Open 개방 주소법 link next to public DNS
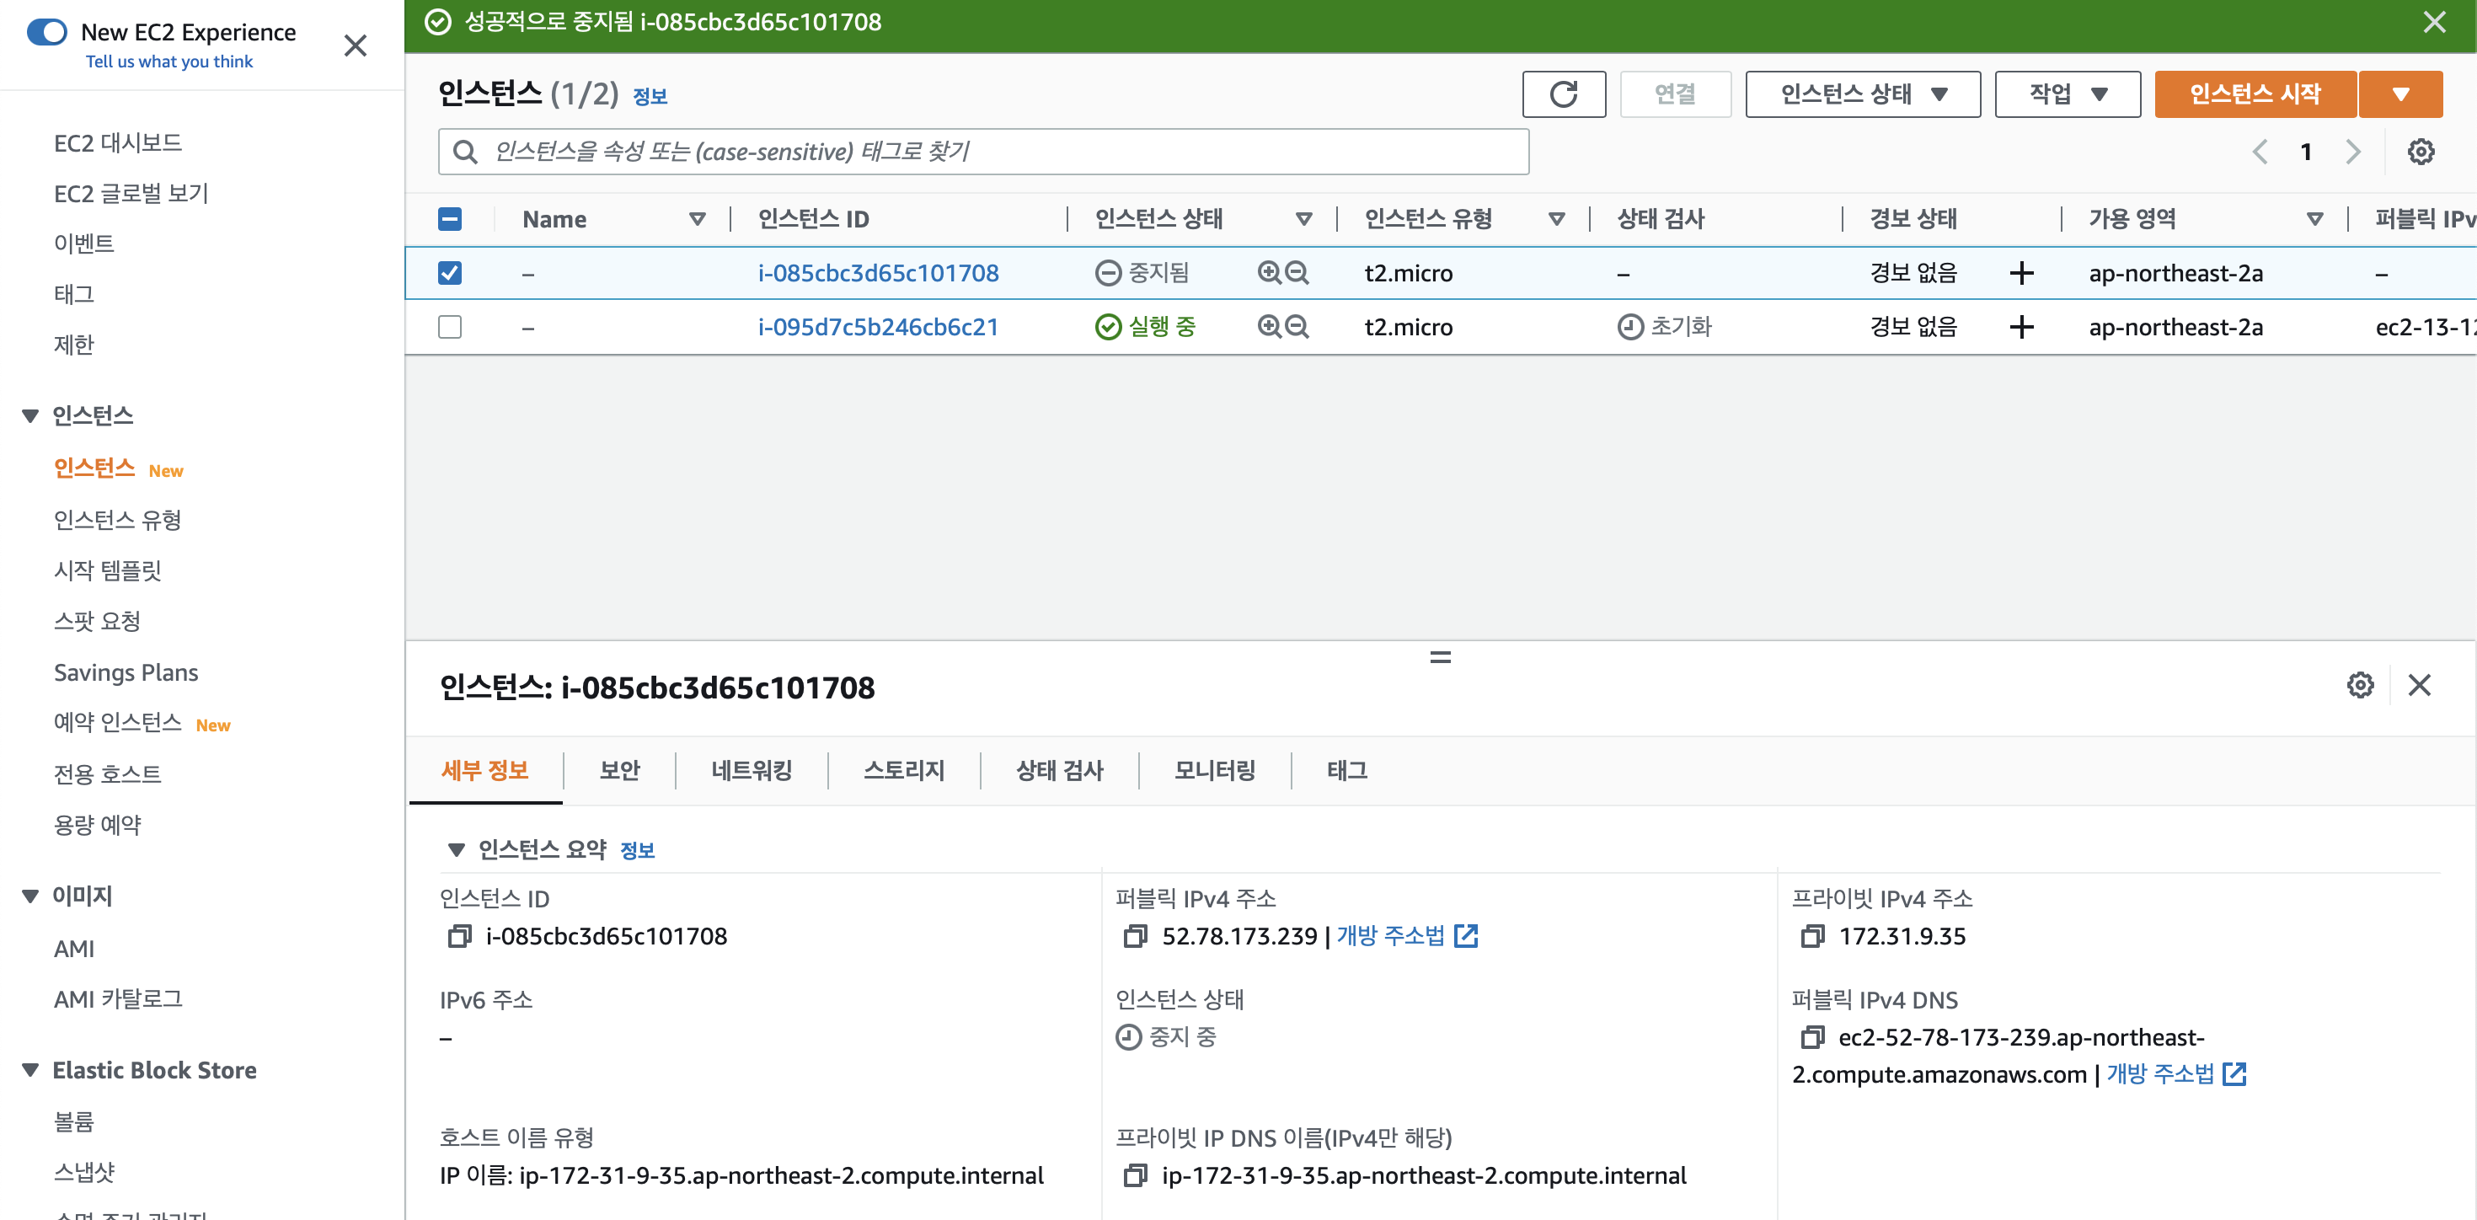2477x1220 pixels. (x=2176, y=1074)
